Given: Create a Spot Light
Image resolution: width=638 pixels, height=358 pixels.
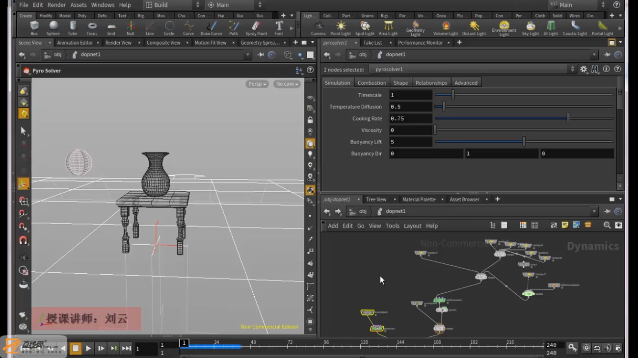Looking at the screenshot, I should tap(365, 28).
